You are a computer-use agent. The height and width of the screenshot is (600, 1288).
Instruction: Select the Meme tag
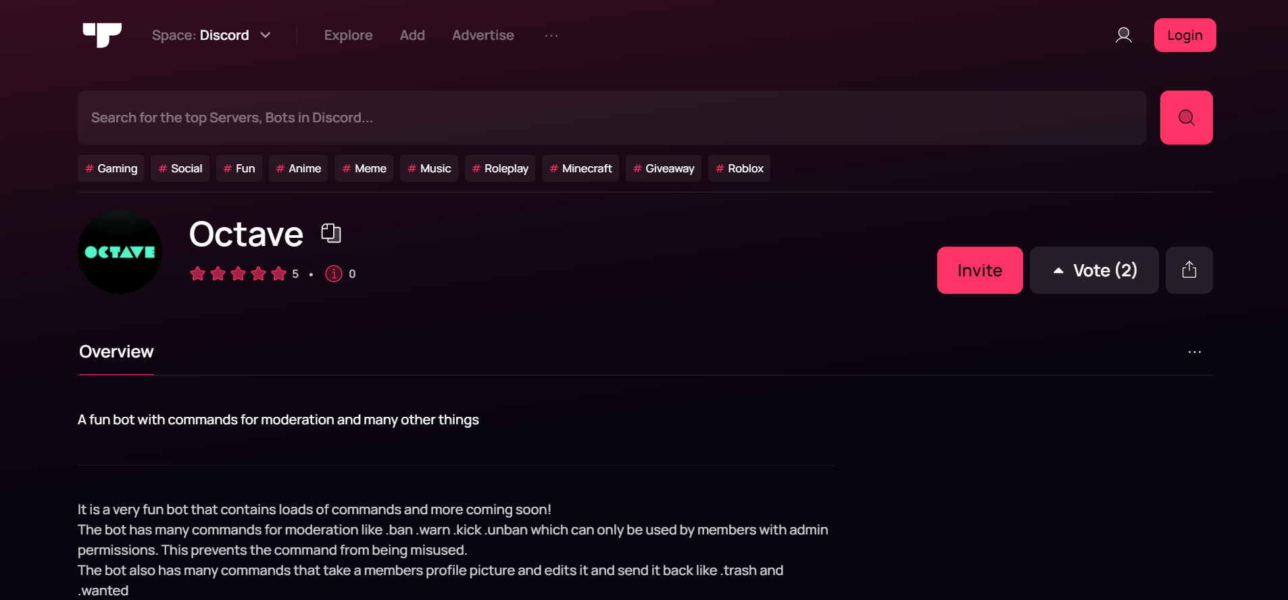tap(364, 168)
